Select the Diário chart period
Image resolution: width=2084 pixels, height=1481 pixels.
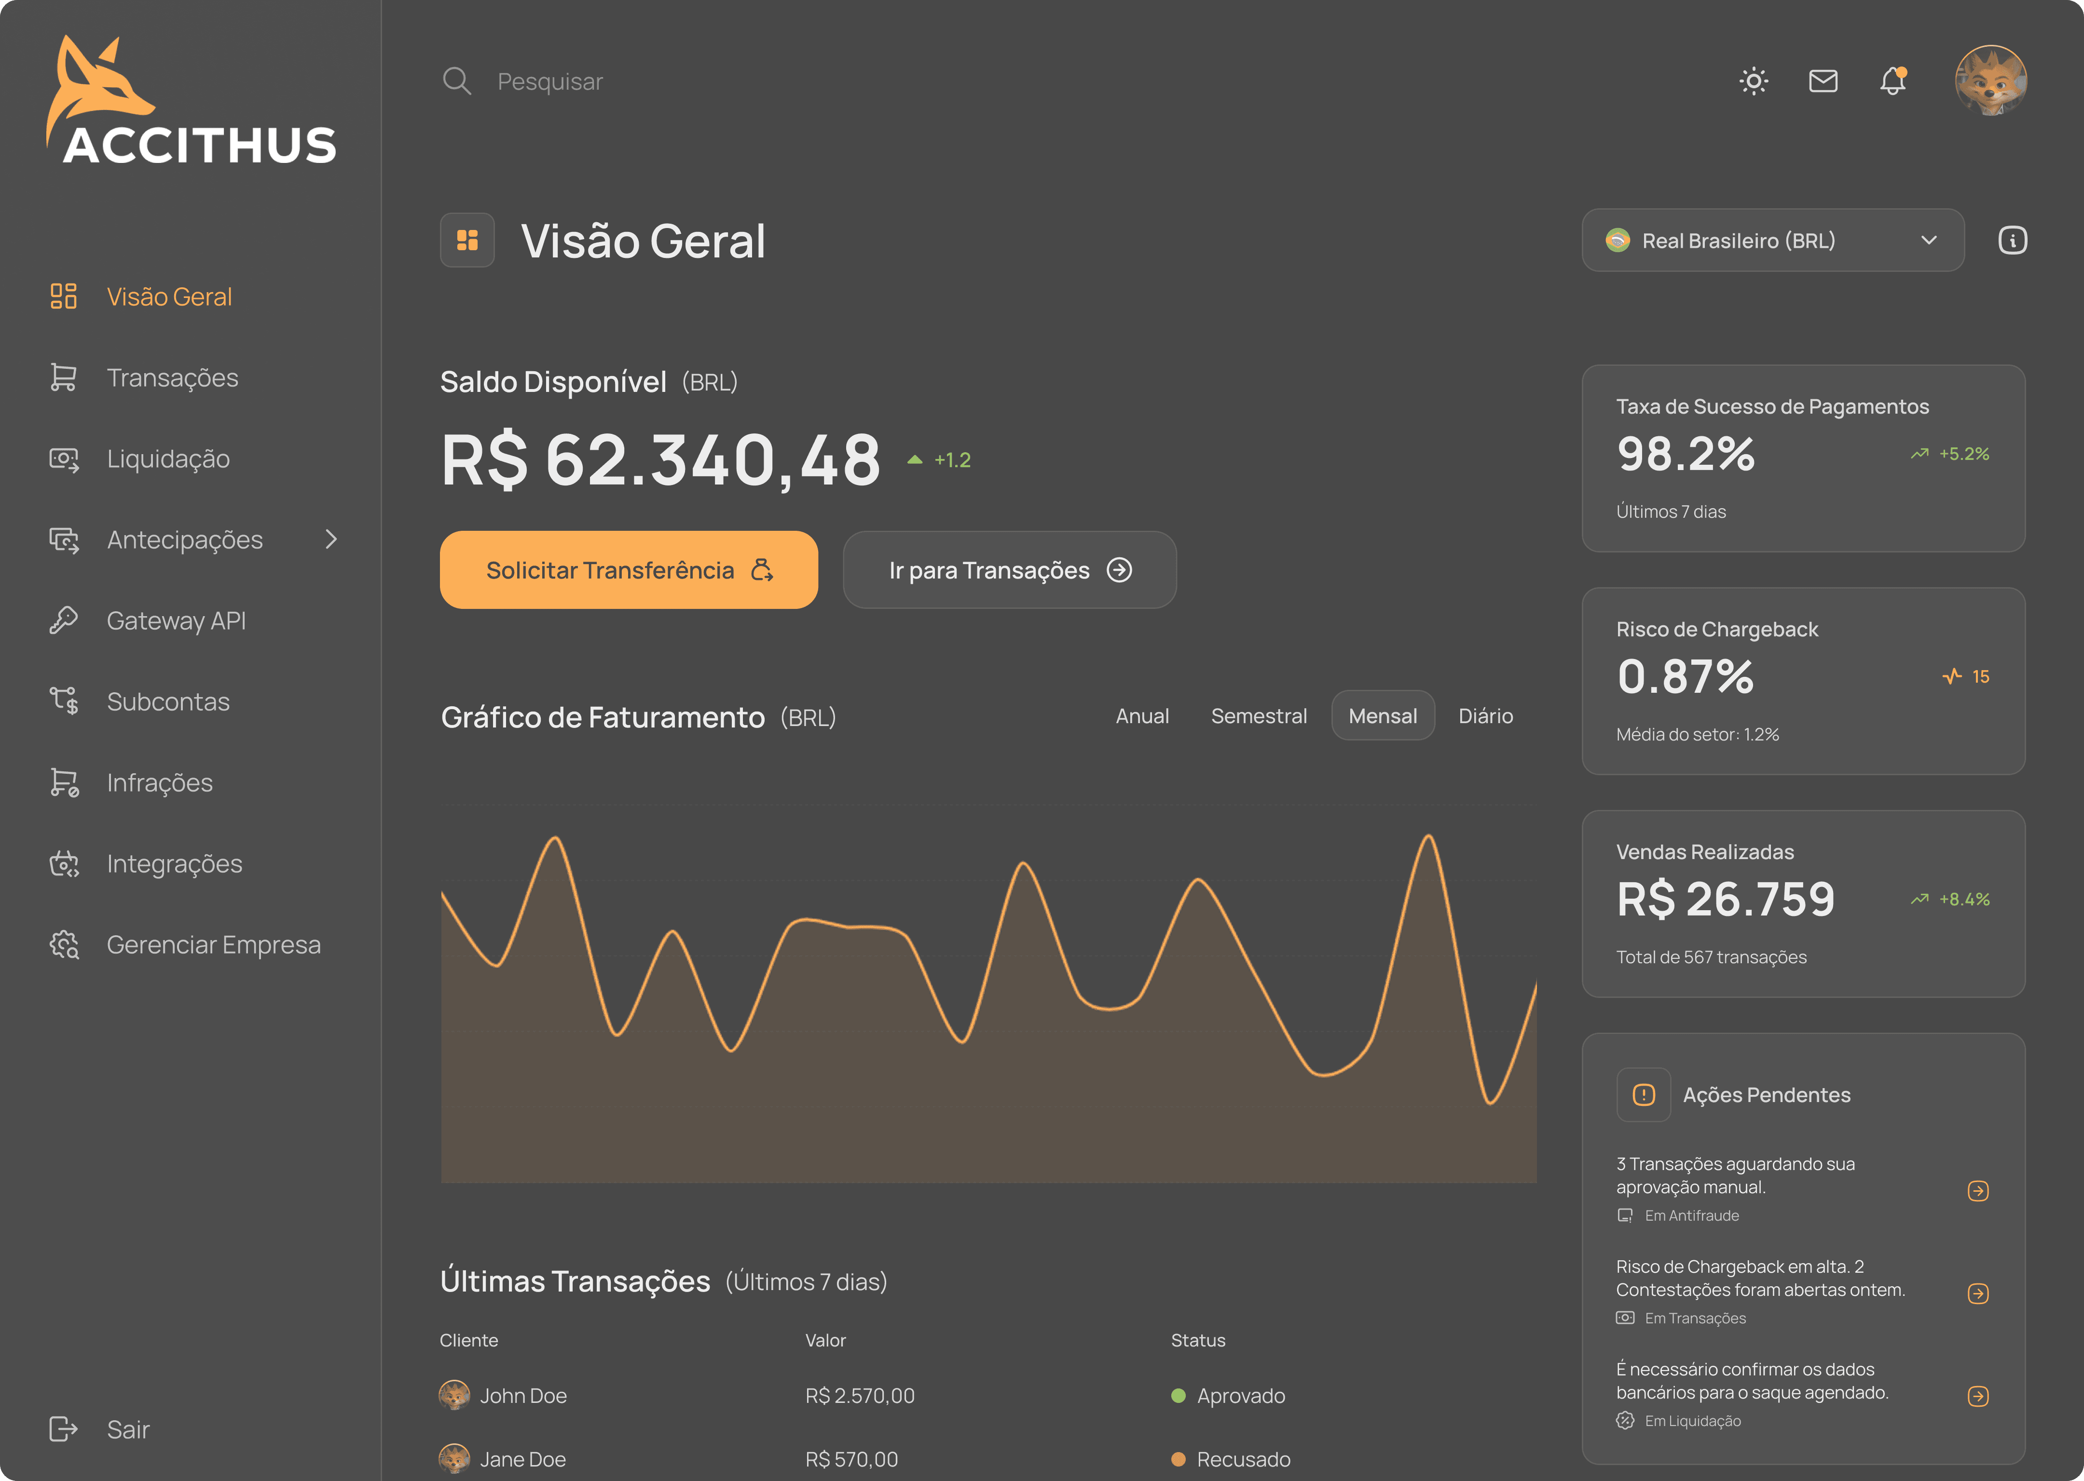coord(1484,717)
